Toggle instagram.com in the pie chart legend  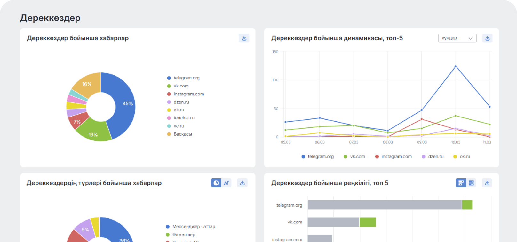point(186,94)
